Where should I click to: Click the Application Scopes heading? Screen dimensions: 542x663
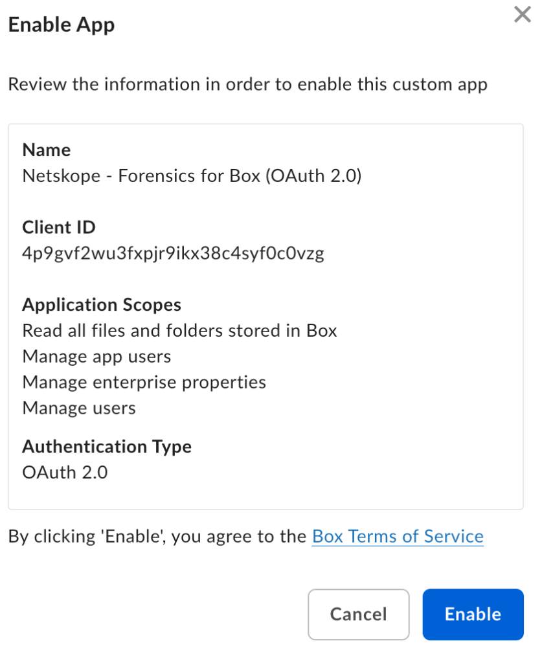[102, 305]
